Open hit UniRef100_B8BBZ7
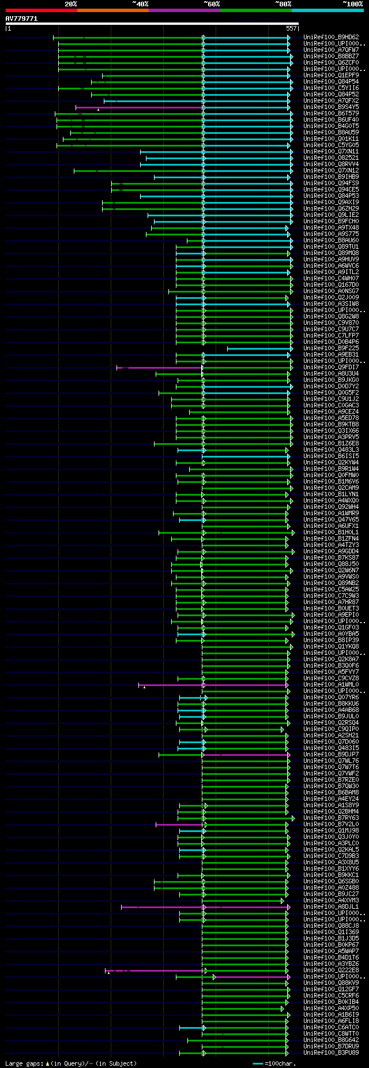The image size is (369, 1068). 331,57
